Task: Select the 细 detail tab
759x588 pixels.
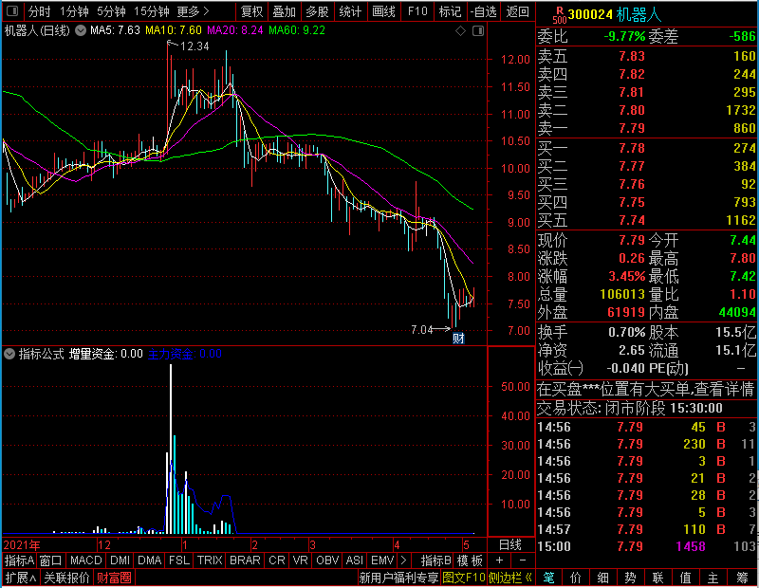Action: [x=603, y=578]
